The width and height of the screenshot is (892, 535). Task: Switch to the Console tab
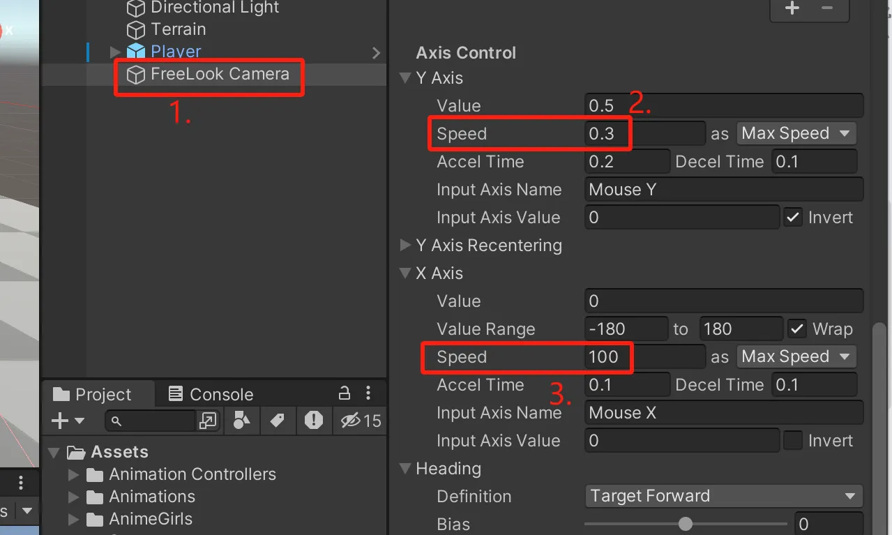click(211, 394)
